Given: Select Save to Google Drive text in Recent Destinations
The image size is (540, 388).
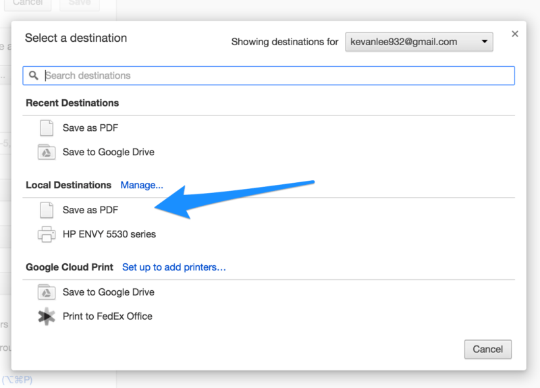Looking at the screenshot, I should tap(108, 152).
